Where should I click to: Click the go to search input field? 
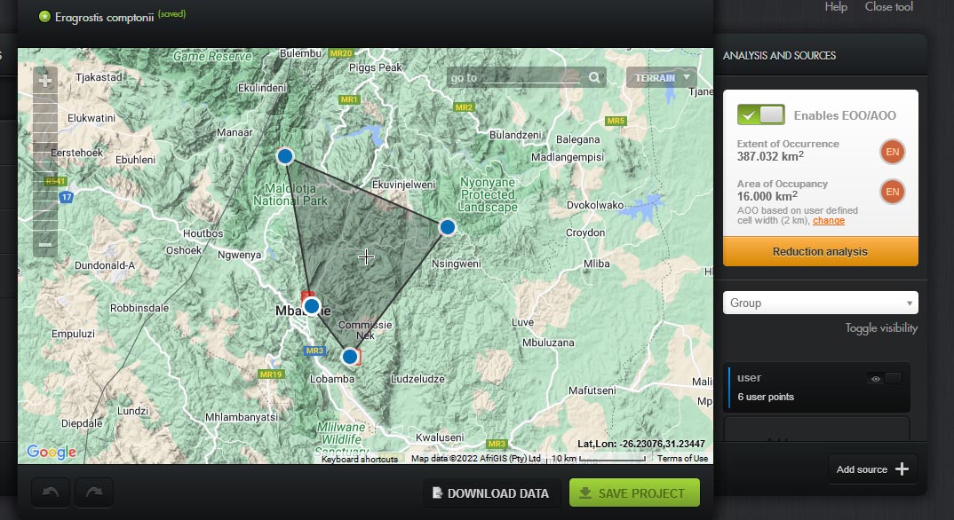[515, 77]
